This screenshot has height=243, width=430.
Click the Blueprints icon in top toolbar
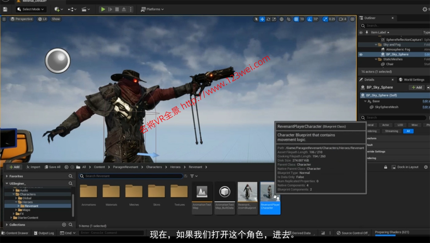(71, 9)
